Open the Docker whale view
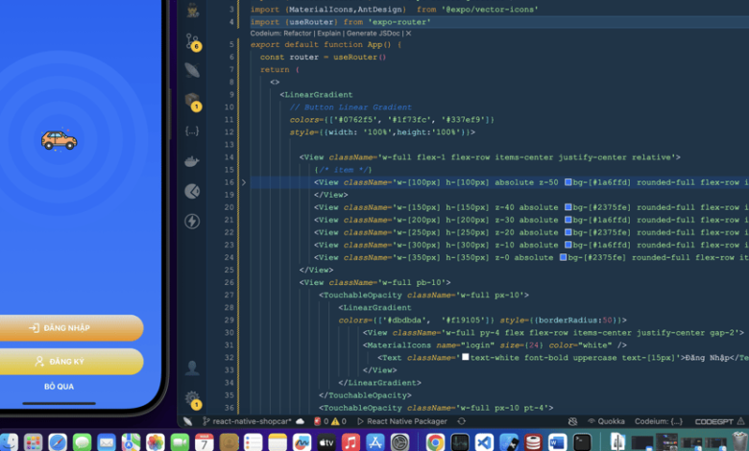The width and height of the screenshot is (749, 451). [192, 161]
